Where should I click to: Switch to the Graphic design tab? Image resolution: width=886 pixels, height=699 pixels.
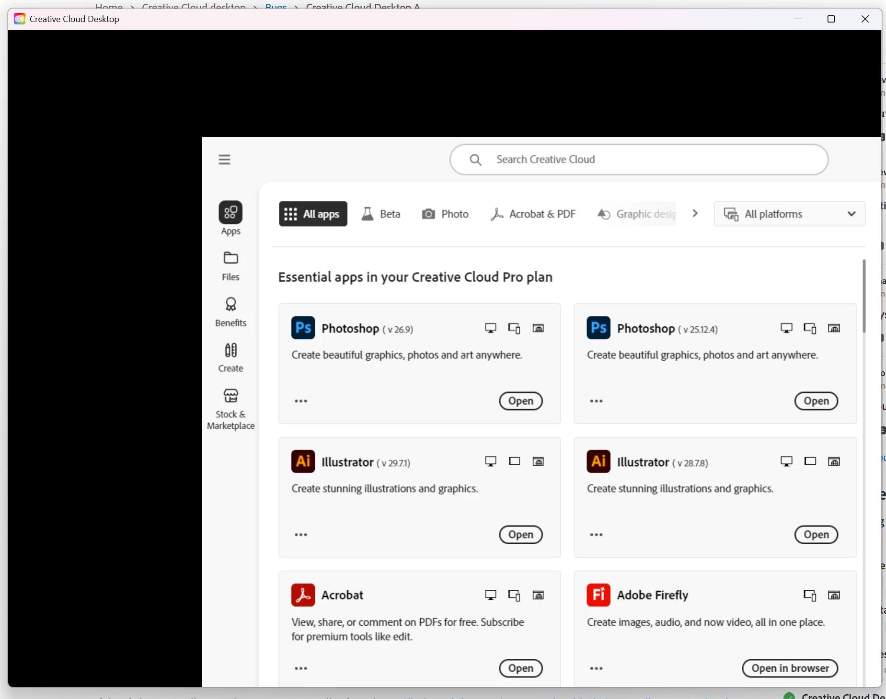[x=636, y=214]
